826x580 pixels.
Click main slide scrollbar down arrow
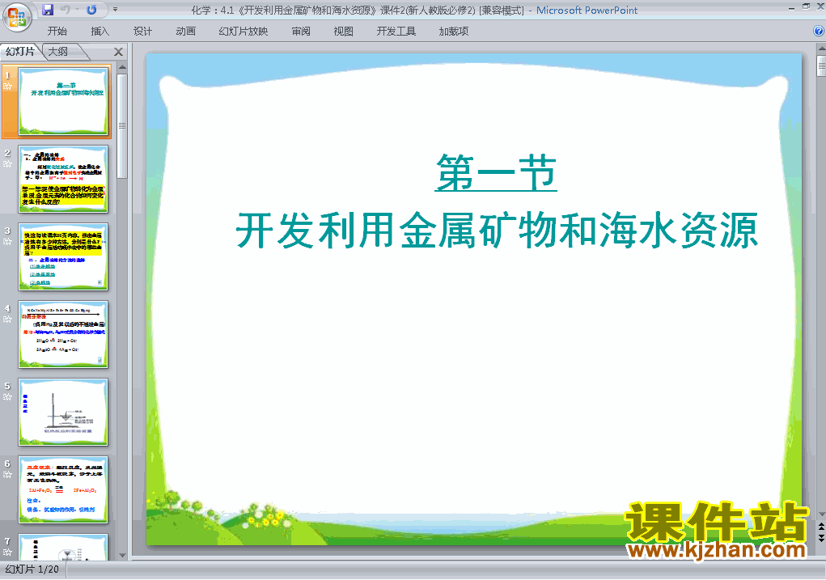821,514
